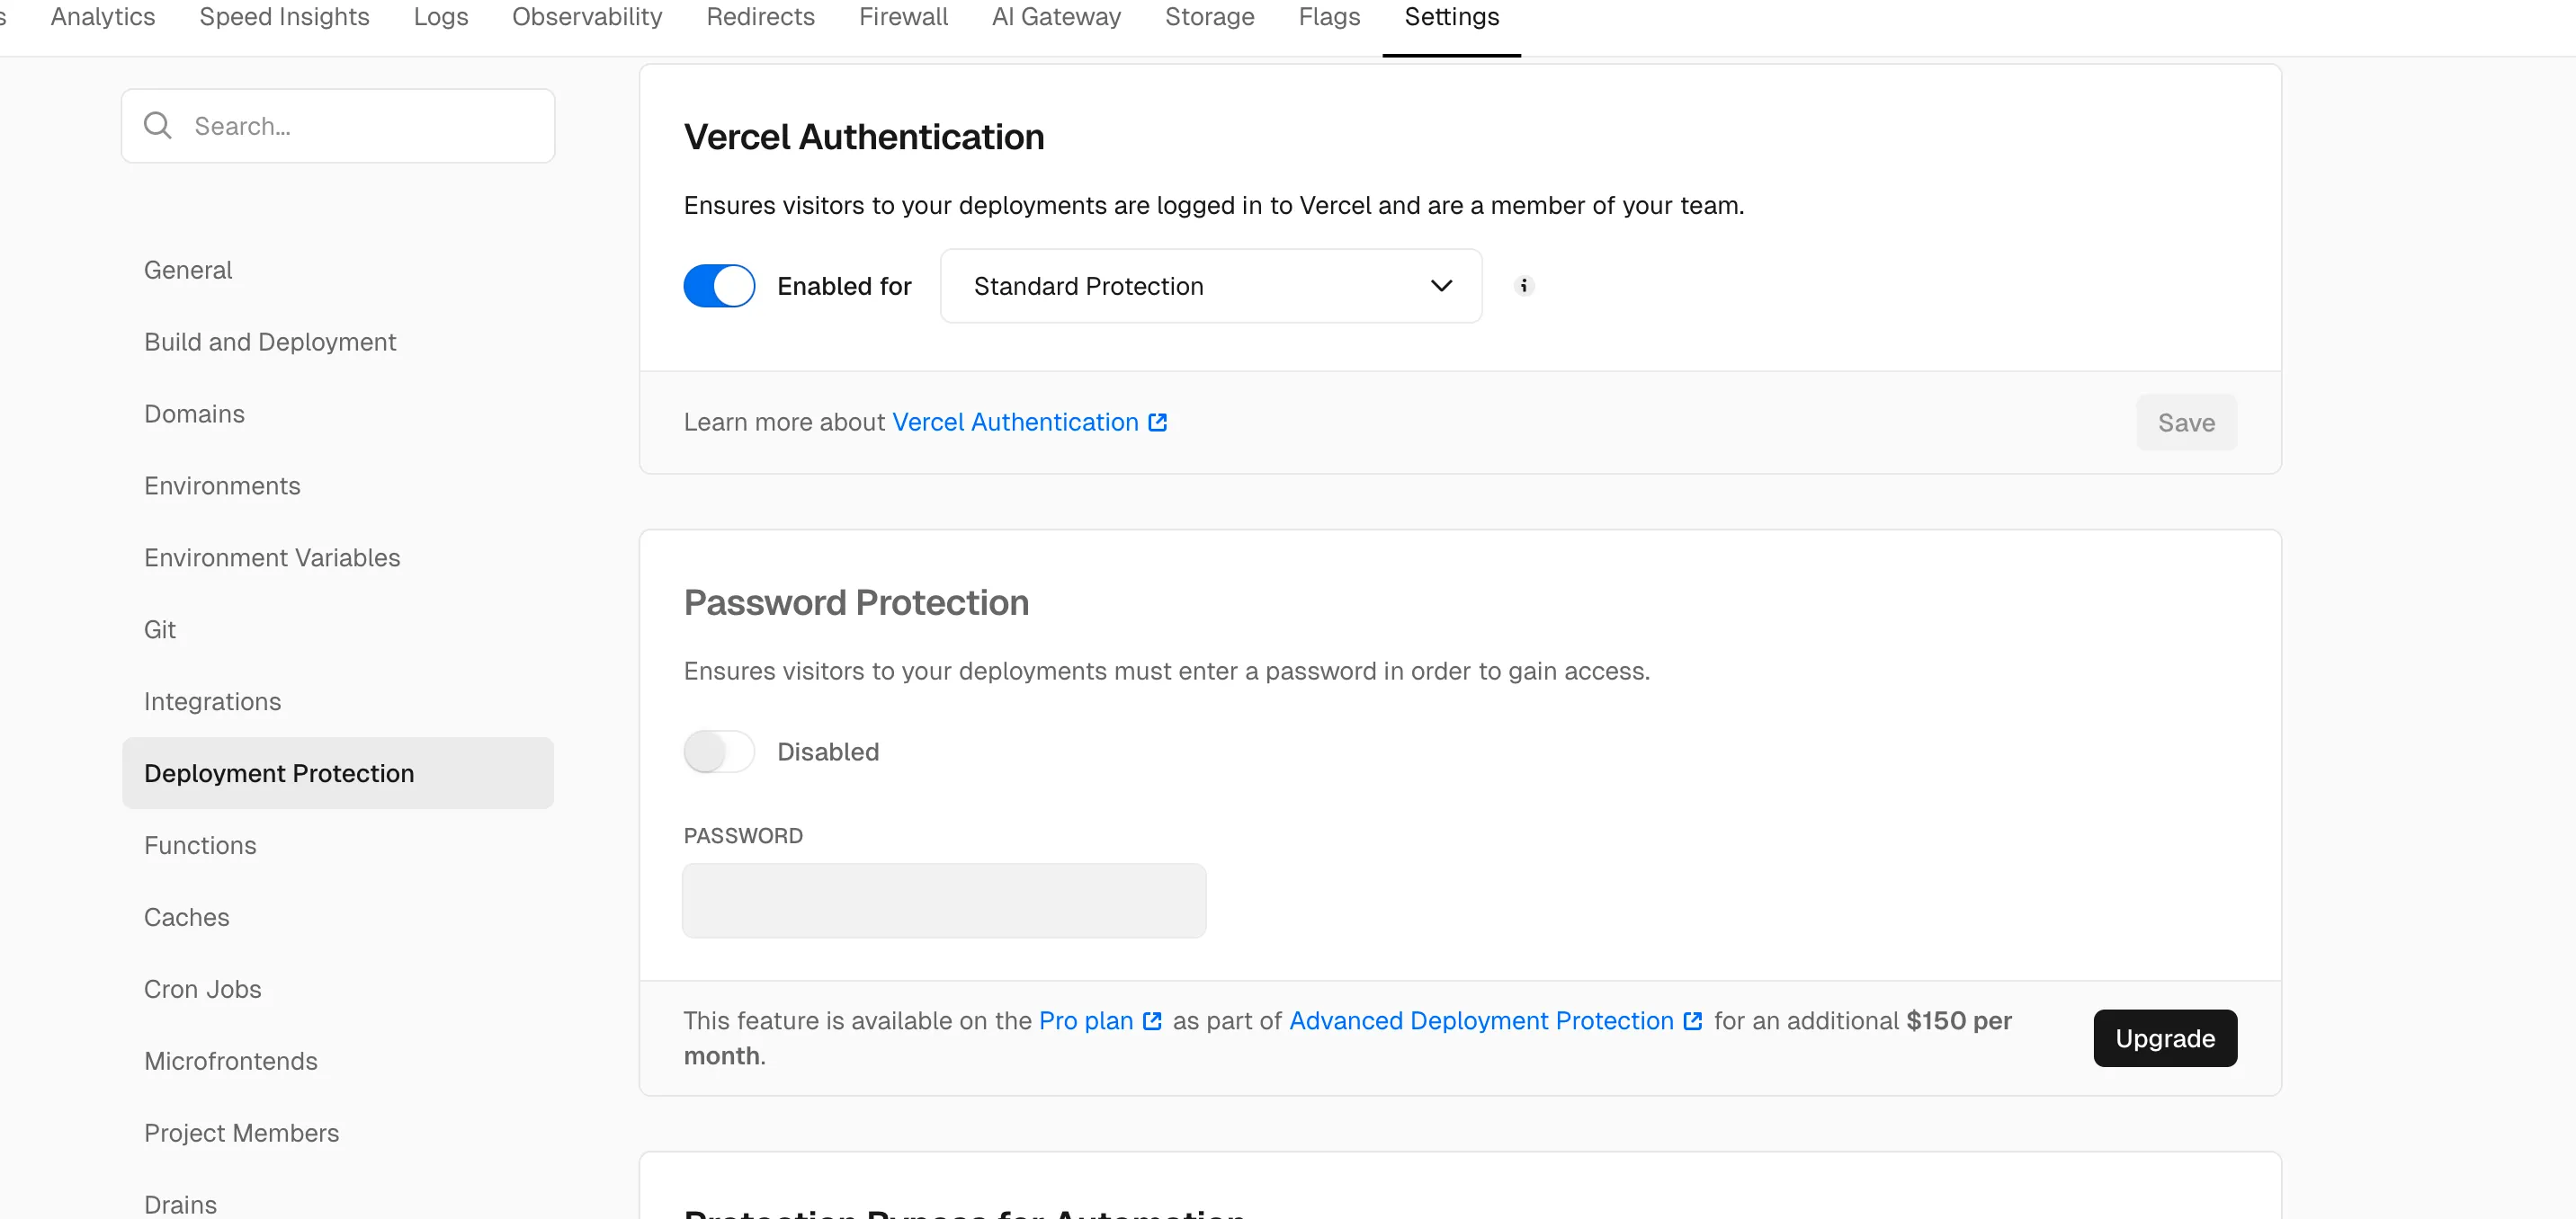Click the search magnifier icon in sidebar
This screenshot has height=1219, width=2576.
[157, 126]
